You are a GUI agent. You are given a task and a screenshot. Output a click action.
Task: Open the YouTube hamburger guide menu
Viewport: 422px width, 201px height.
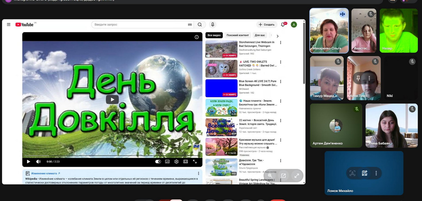pos(9,25)
